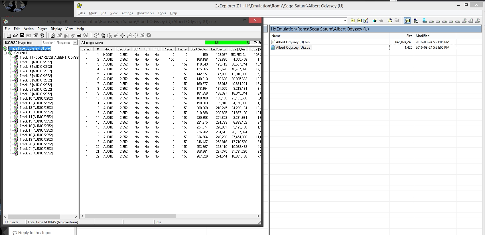Viewport: 485px width, 235px height.
Task: Click 2xExplorer network computers icon
Action: click(416, 21)
